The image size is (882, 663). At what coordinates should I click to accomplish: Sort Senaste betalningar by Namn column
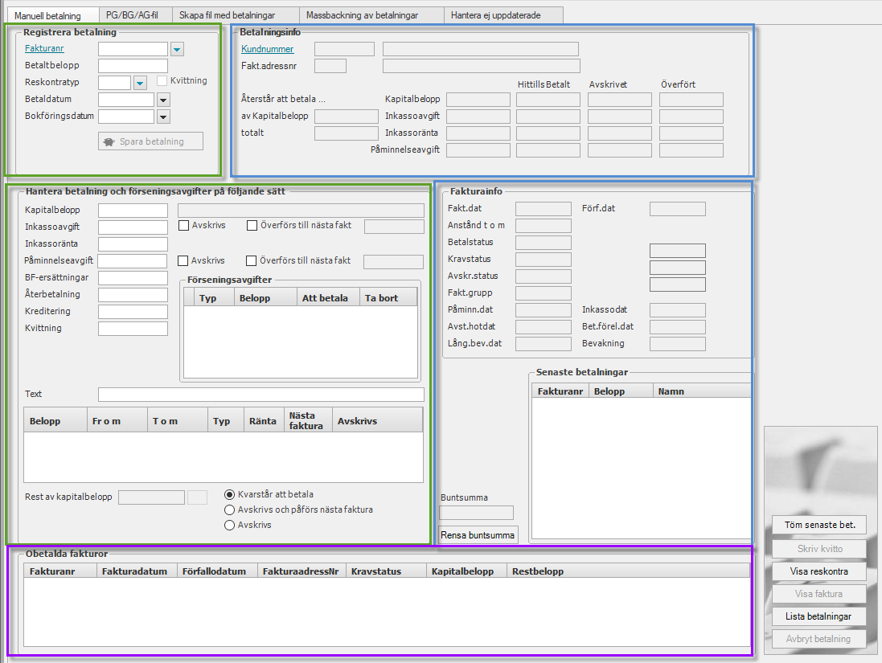pos(701,391)
